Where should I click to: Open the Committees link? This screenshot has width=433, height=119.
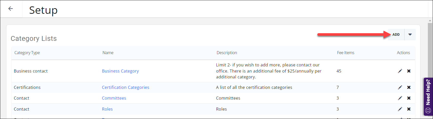point(114,98)
